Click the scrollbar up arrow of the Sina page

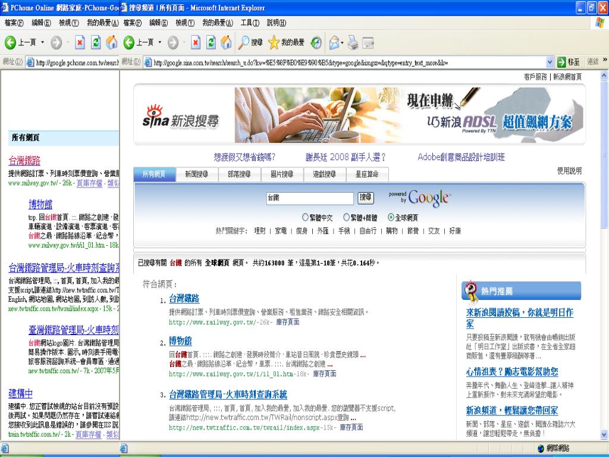[604, 76]
